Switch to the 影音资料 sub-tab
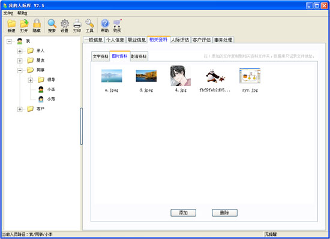Screen dimensions: 330x239 pos(139,56)
